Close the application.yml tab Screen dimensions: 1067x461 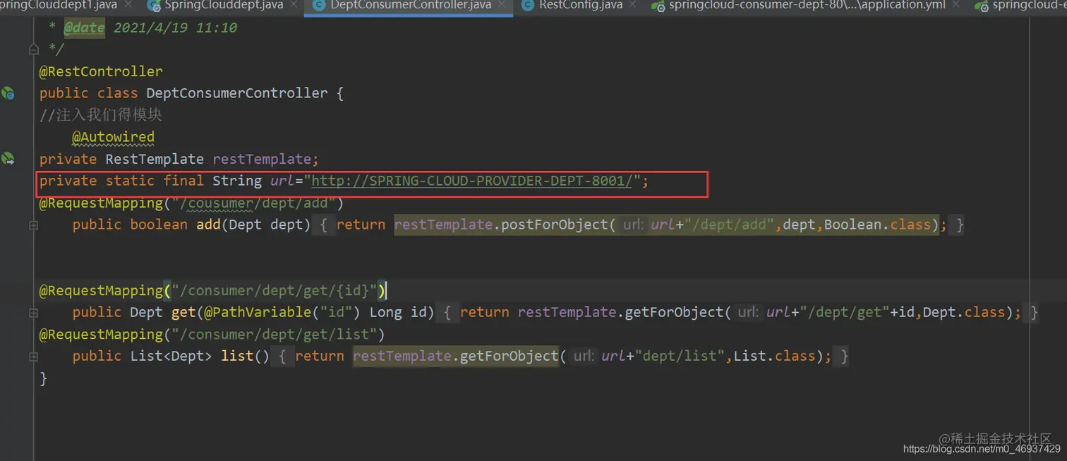pos(956,5)
